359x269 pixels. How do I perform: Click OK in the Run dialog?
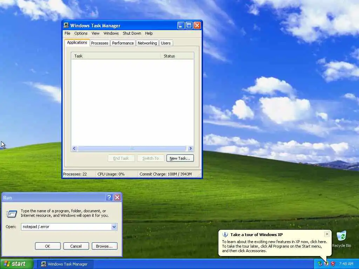(x=48, y=246)
